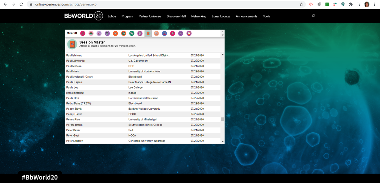Open the Lobby menu item
This screenshot has width=380, height=183.
point(112,16)
